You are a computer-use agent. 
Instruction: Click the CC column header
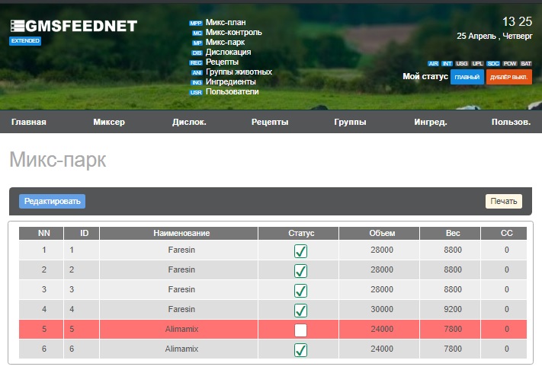(504, 233)
